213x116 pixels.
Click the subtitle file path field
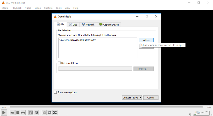[95, 69]
